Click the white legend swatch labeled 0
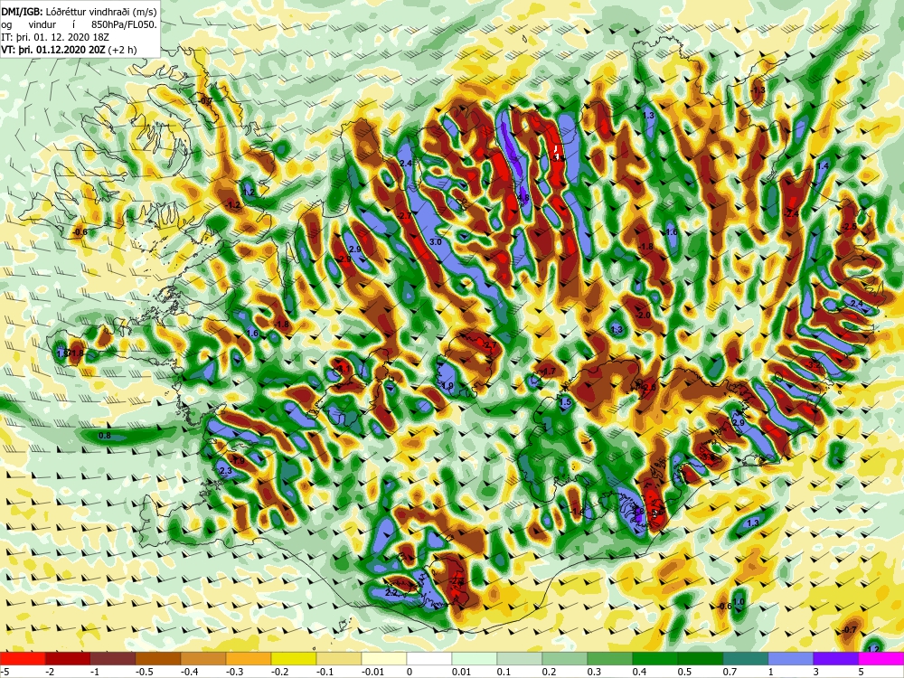Screen dimensions: 904x678 (429, 658)
